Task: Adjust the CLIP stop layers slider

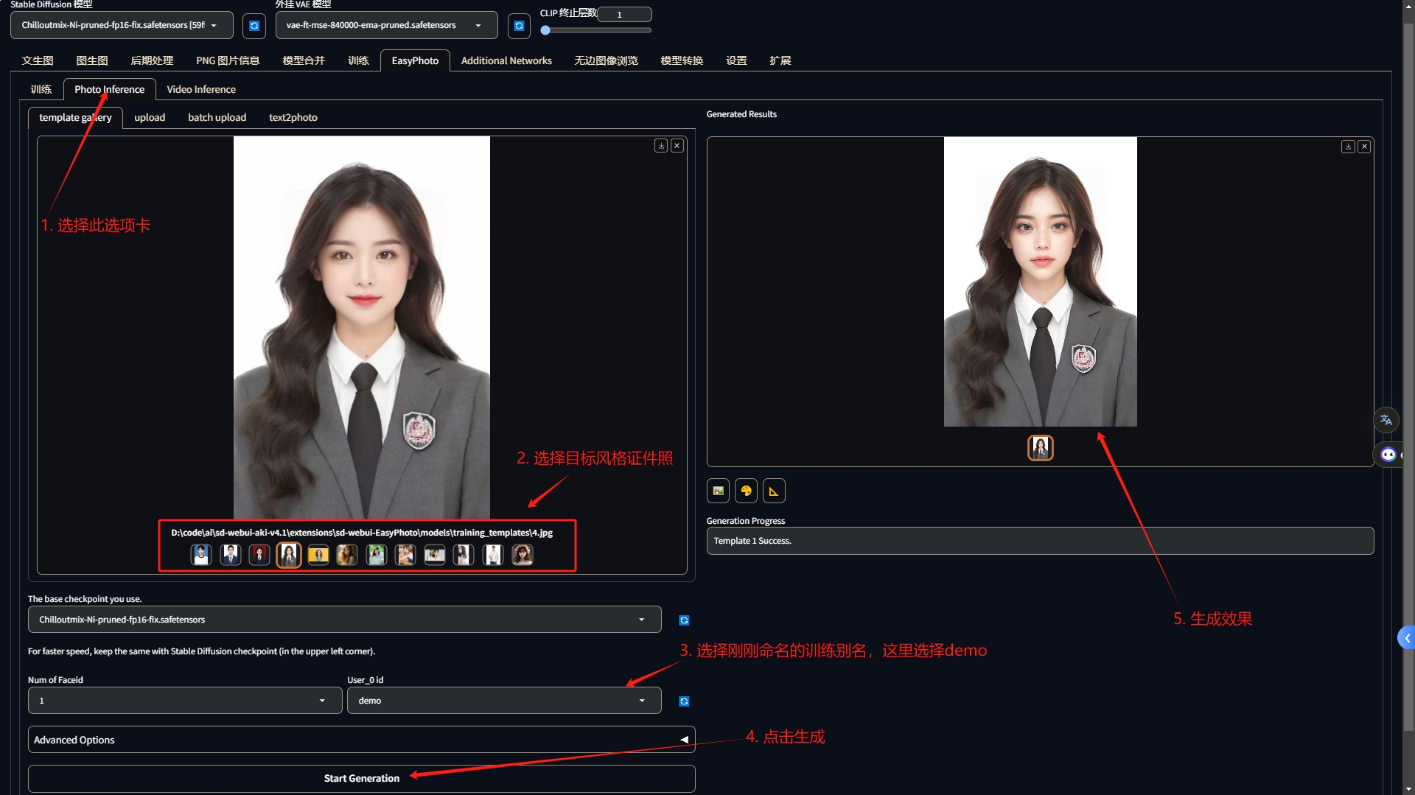Action: point(545,30)
